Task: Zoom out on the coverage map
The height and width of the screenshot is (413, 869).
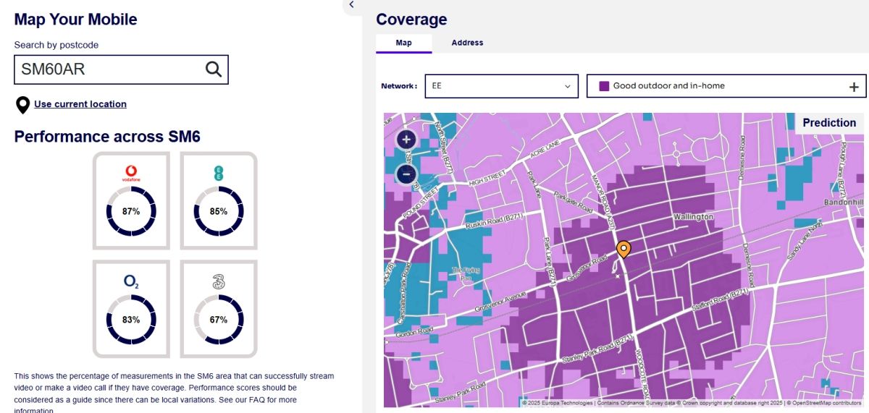Action: click(x=406, y=174)
